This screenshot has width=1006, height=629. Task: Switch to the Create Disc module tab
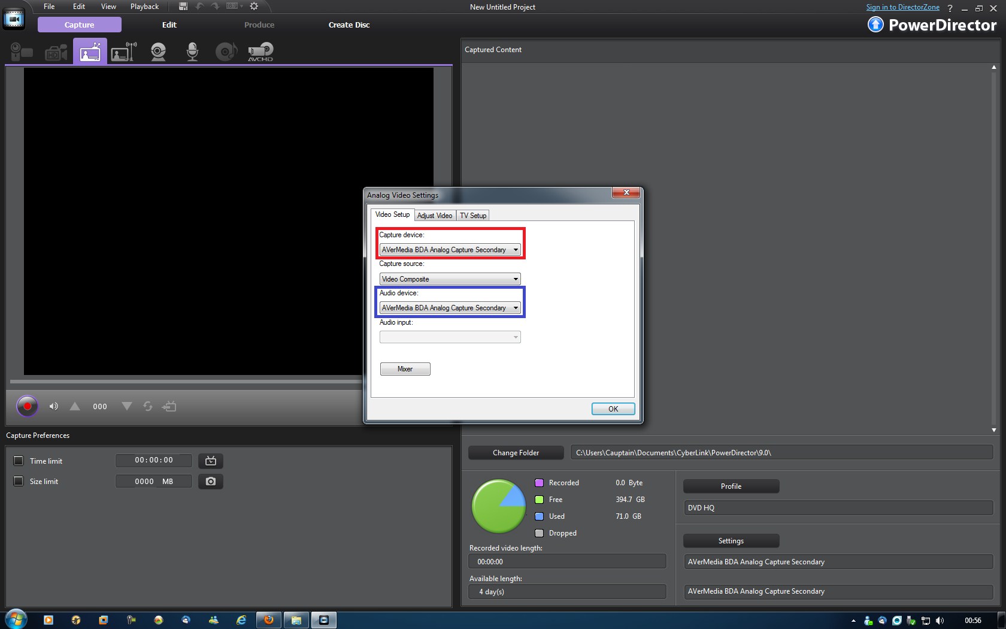point(349,25)
